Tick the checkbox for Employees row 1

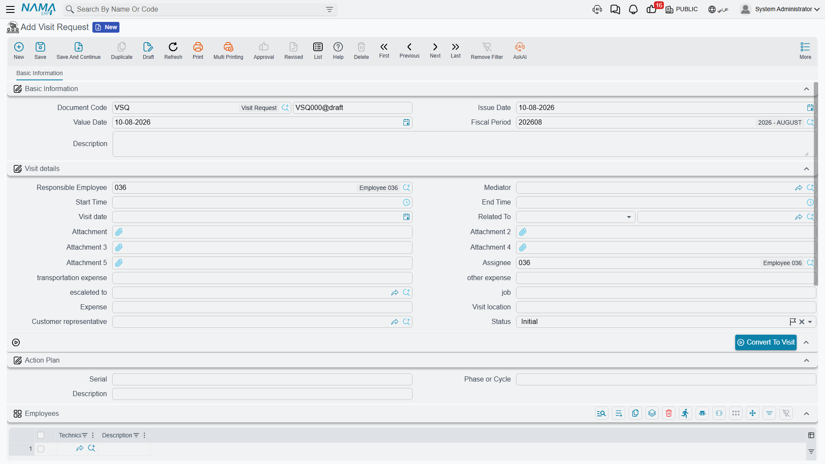click(41, 449)
